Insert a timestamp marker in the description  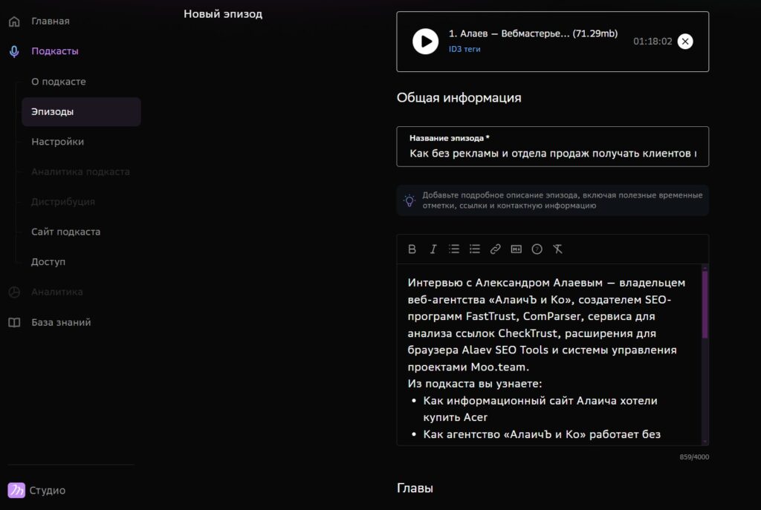coord(517,249)
